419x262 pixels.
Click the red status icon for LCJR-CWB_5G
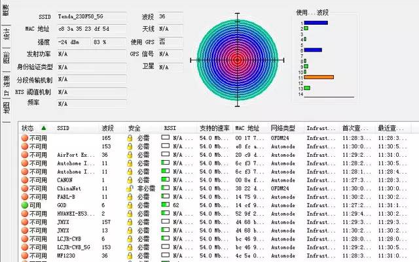[x=24, y=247]
